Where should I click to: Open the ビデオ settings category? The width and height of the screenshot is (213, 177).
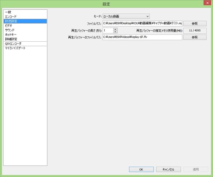point(25,26)
